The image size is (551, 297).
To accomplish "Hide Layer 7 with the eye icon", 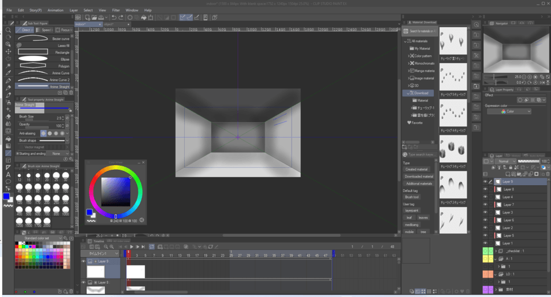I will coord(486,205).
